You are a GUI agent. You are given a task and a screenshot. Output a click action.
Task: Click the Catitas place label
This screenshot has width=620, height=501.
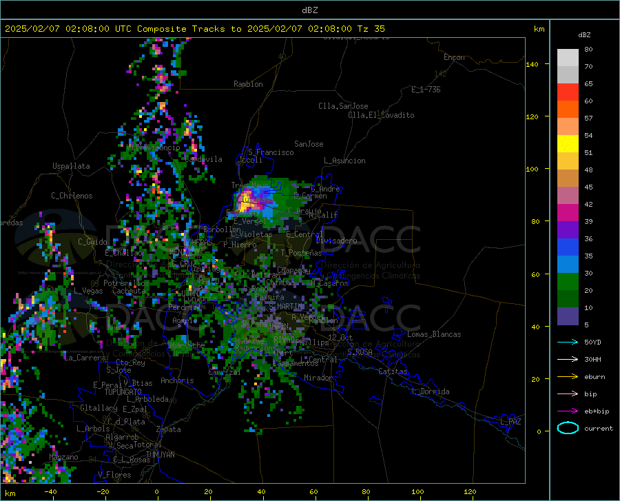point(393,371)
